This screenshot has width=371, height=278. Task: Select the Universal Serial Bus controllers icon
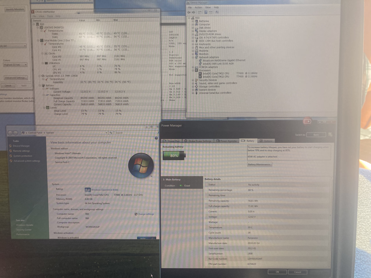196,93
